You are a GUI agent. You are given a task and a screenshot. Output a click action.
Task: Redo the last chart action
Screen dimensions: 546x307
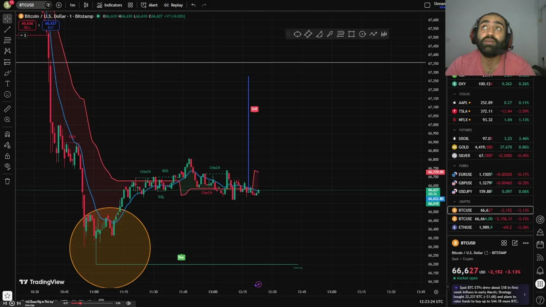point(204,5)
